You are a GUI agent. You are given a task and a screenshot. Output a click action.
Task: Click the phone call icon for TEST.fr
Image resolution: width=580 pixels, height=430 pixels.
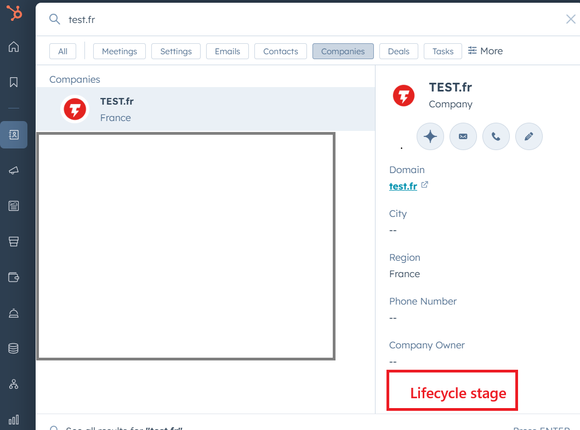496,136
